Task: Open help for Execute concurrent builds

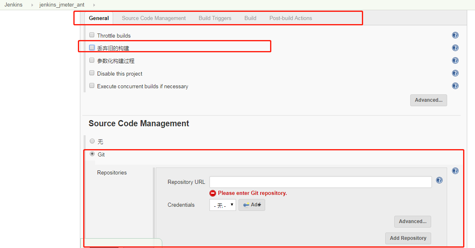Action: tap(455, 86)
